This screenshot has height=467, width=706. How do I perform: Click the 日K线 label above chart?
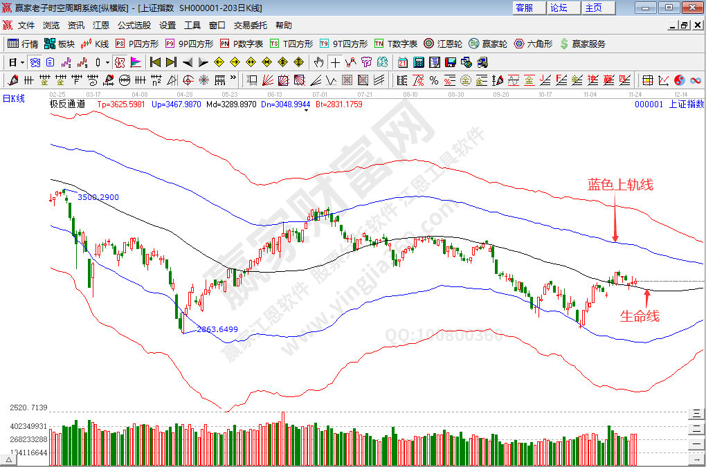(x=13, y=98)
